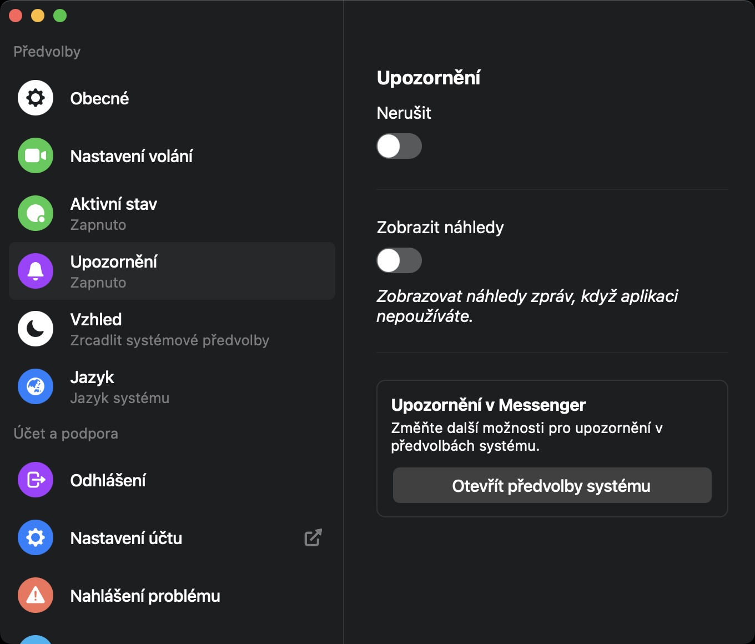Click the red warning triangle icon

(x=36, y=595)
